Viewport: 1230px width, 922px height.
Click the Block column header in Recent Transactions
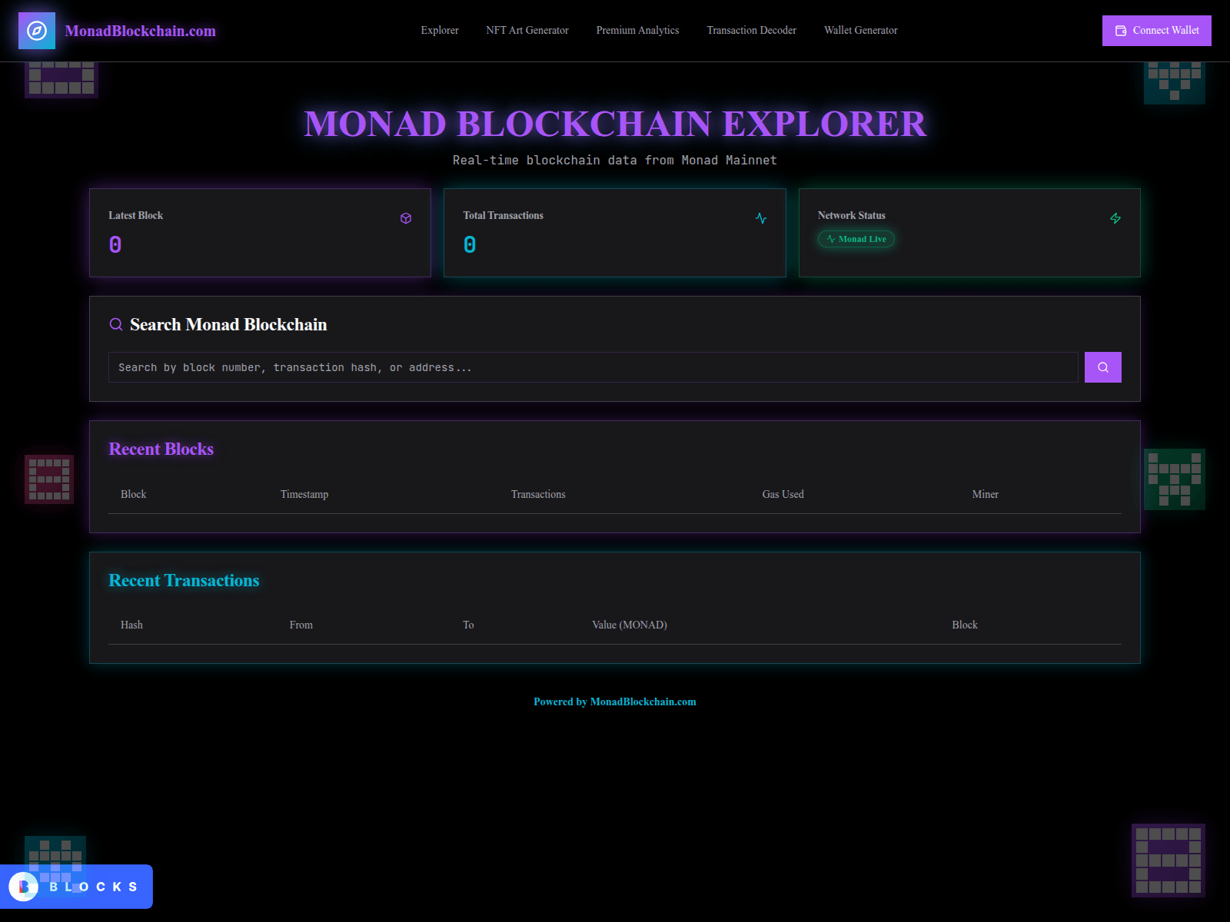click(964, 625)
